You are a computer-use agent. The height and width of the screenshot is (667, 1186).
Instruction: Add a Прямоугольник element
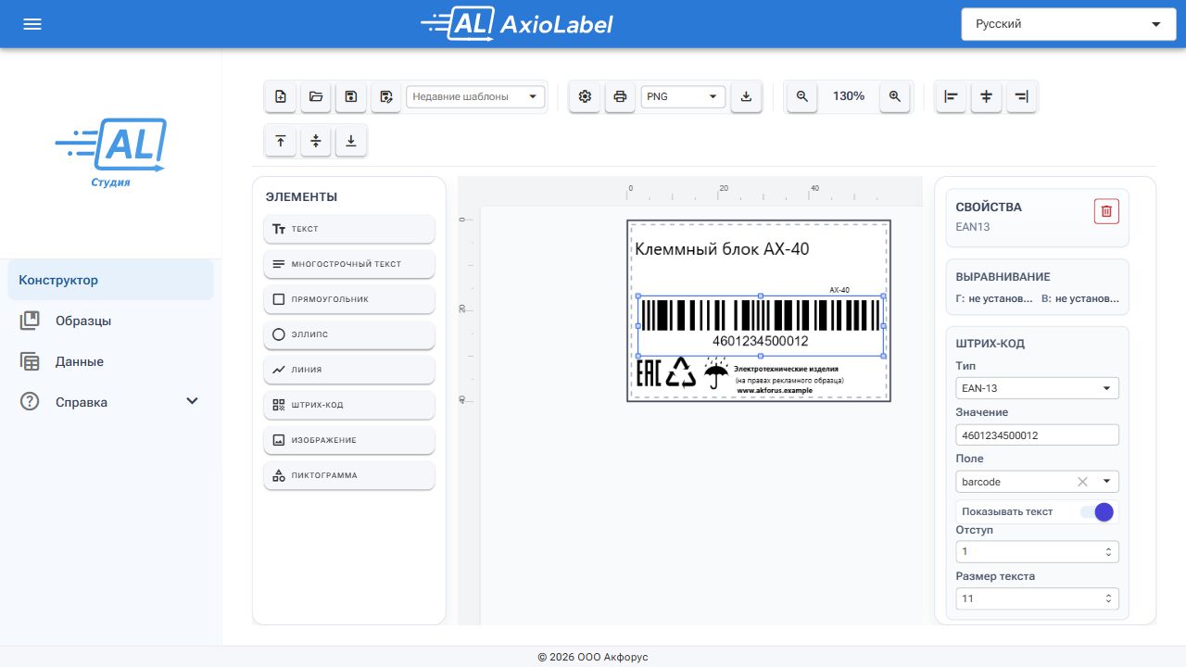click(349, 299)
